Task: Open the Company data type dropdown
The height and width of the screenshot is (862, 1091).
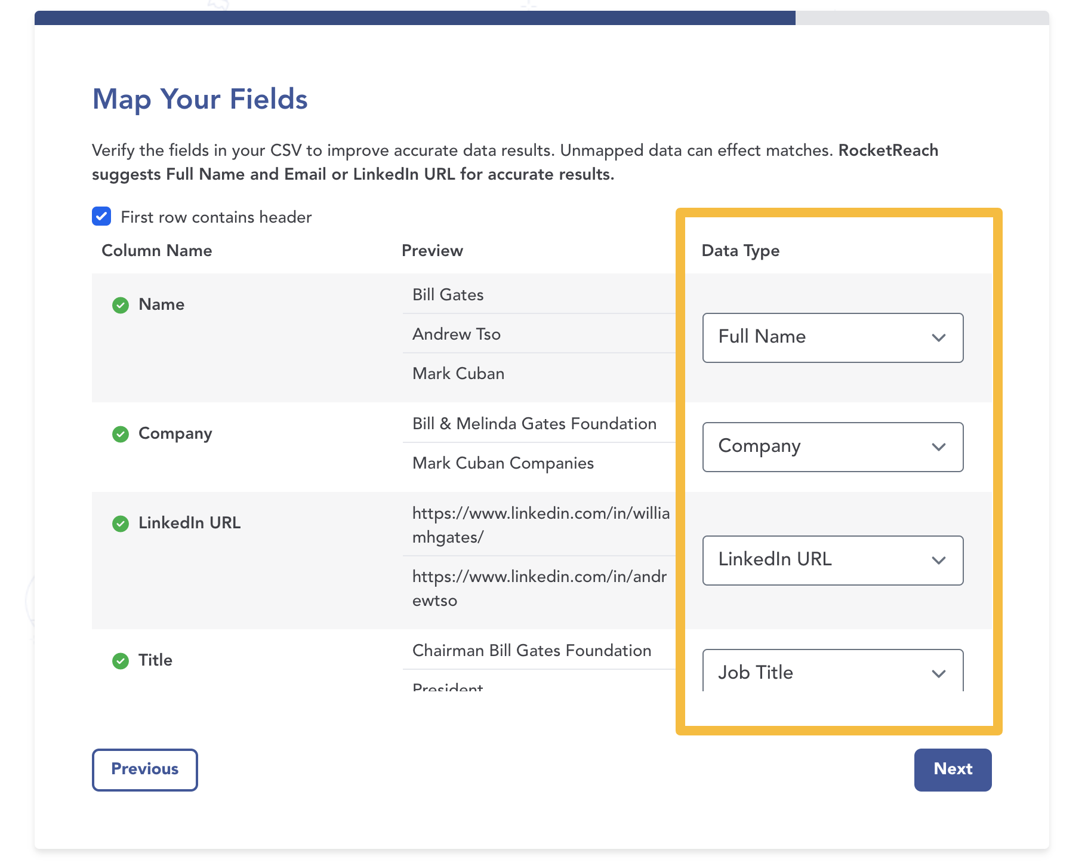Action: pyautogui.click(x=833, y=447)
